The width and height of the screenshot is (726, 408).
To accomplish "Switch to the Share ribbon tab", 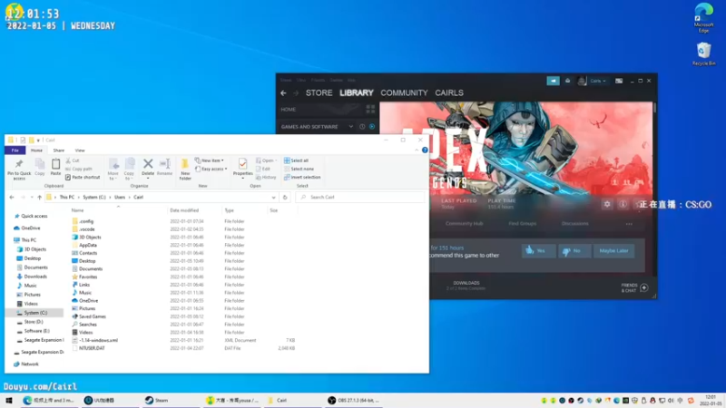I will click(59, 151).
